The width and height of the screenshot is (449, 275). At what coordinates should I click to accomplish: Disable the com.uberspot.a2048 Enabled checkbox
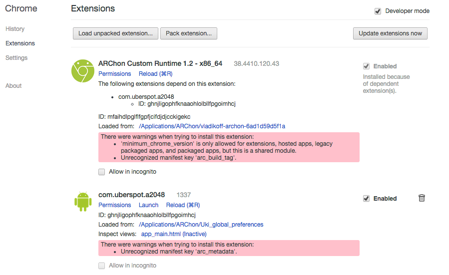point(367,199)
